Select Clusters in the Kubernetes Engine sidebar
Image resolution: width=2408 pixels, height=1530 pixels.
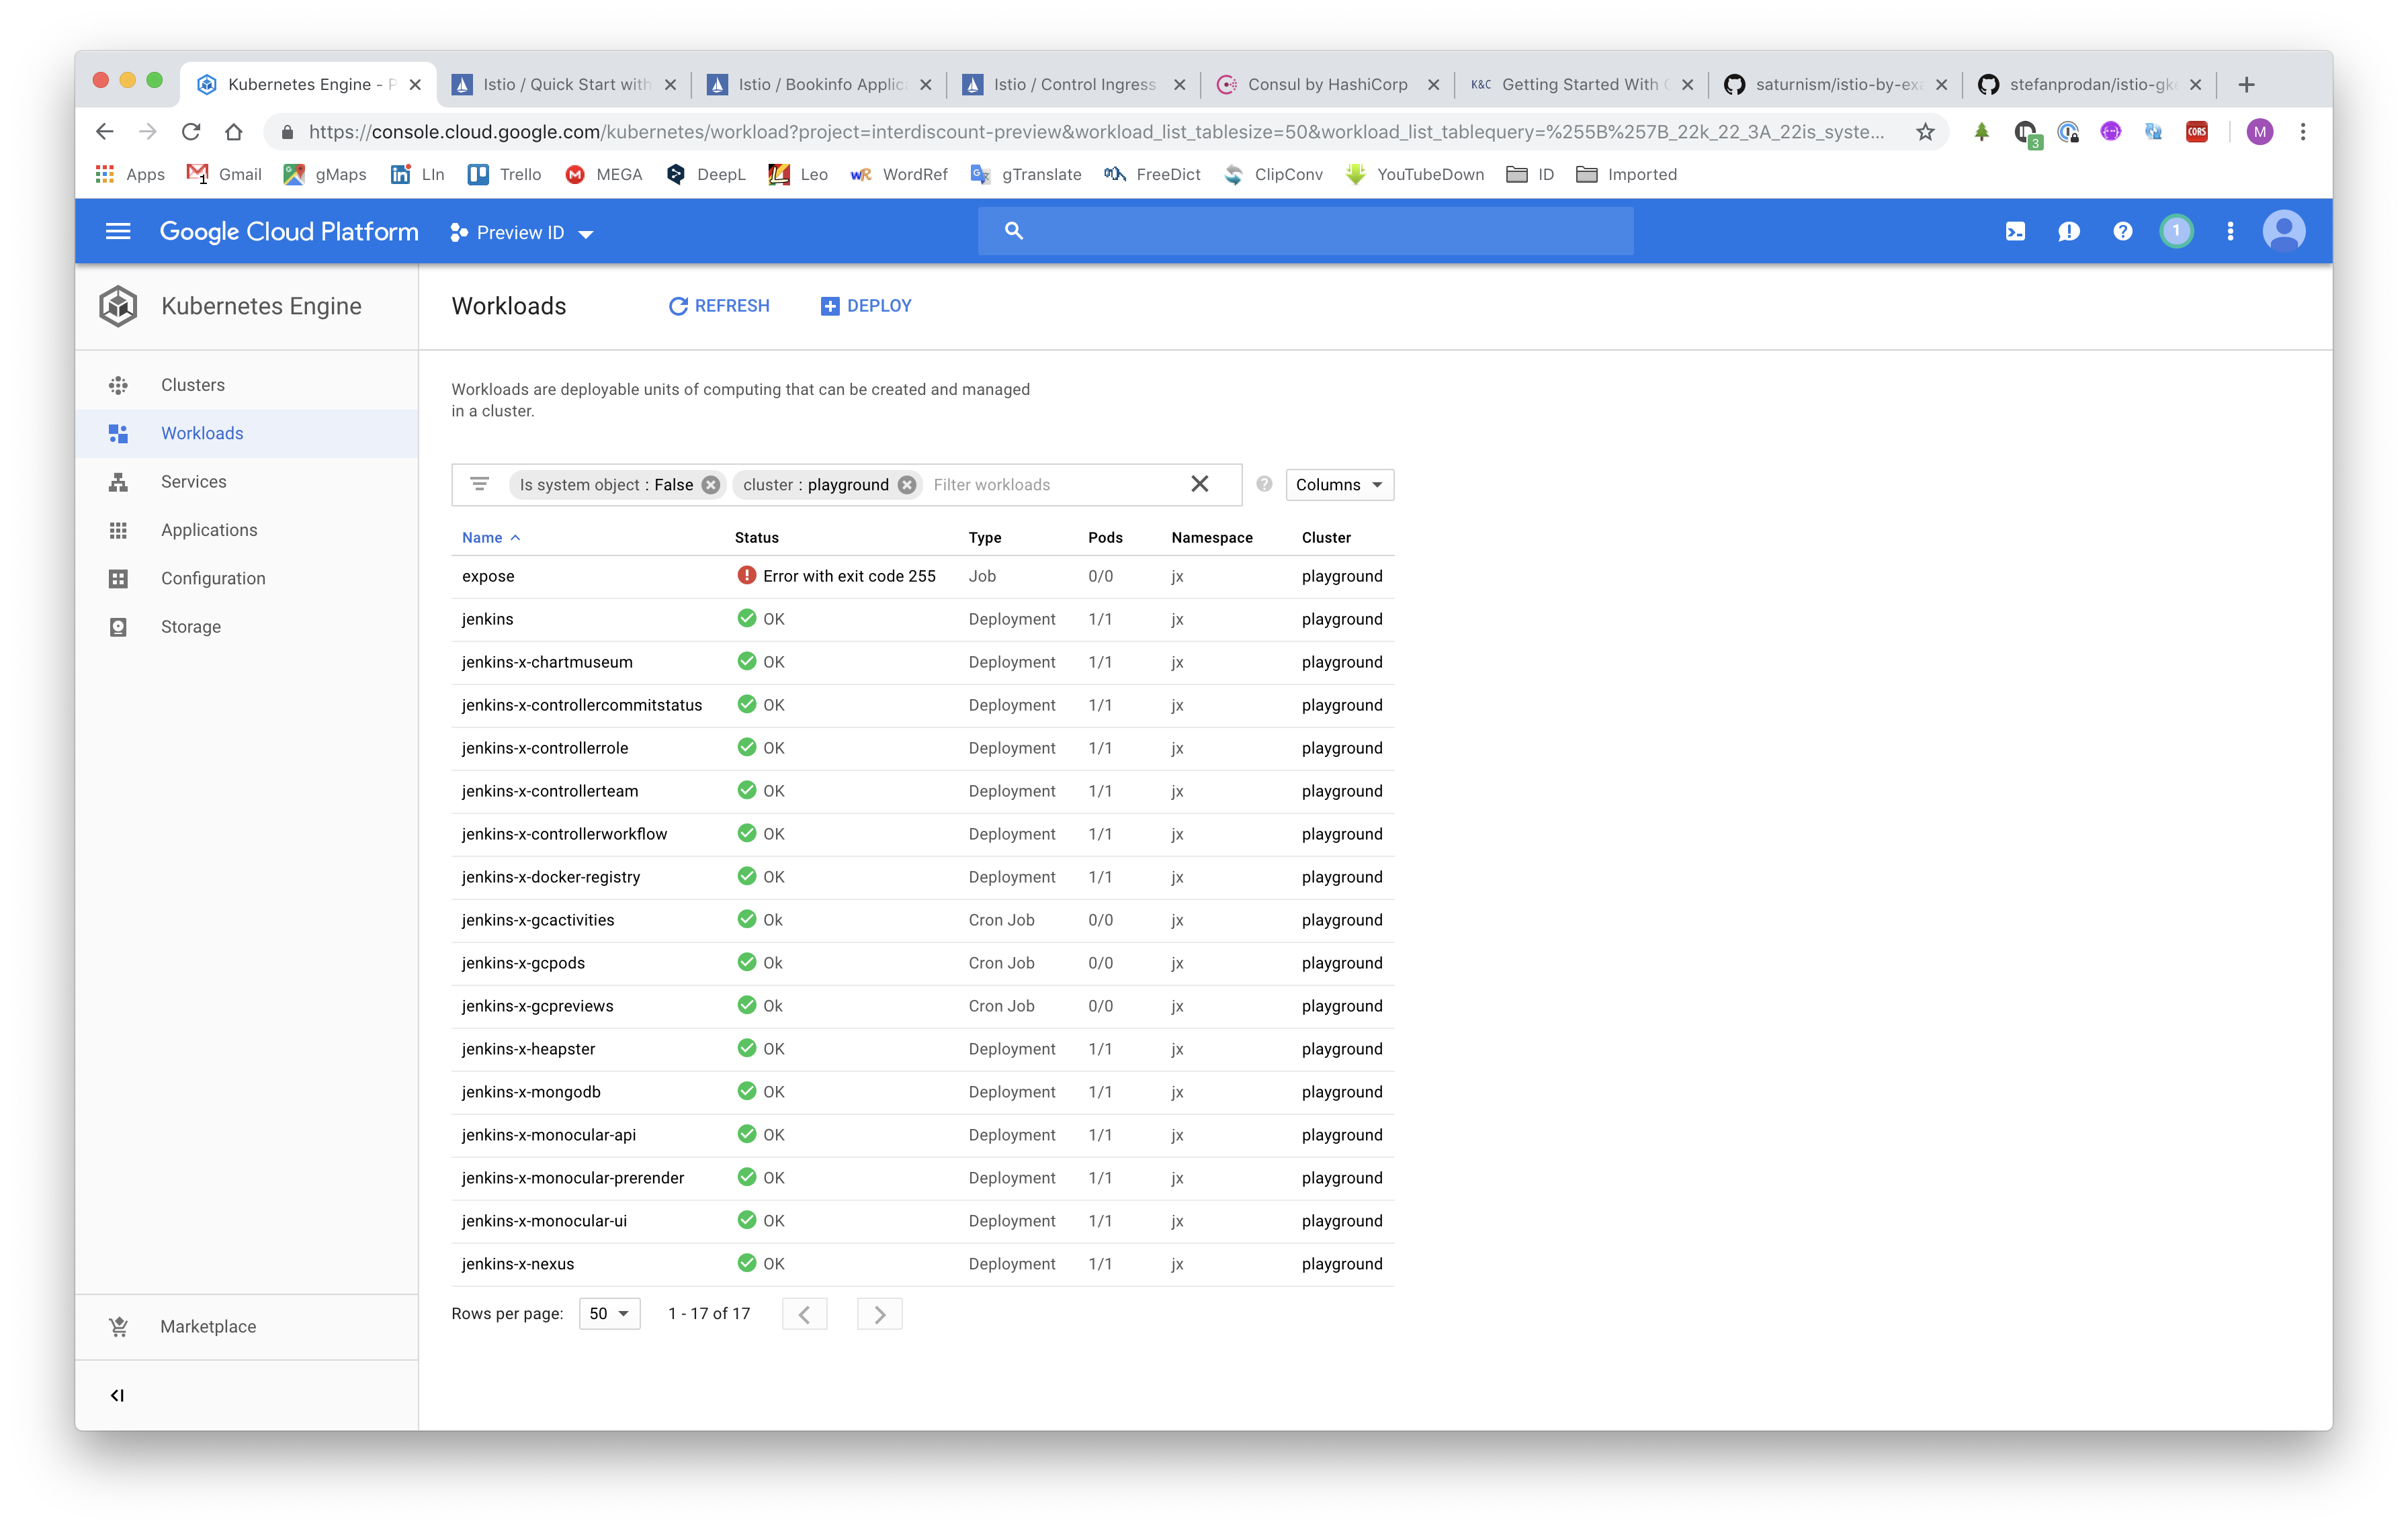192,384
